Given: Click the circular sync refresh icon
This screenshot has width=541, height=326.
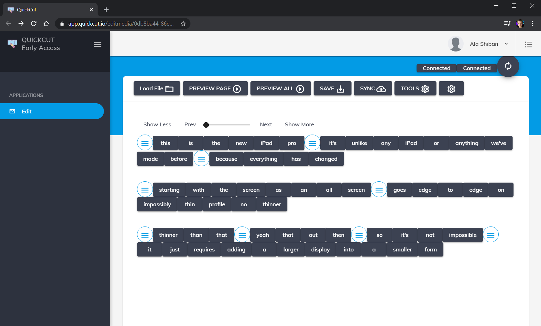Looking at the screenshot, I should (x=508, y=66).
